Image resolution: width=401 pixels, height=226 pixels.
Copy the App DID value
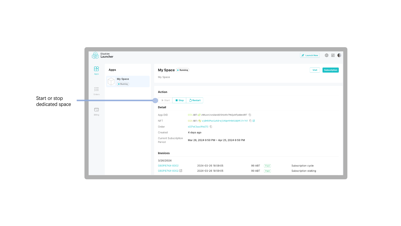[x=250, y=115]
